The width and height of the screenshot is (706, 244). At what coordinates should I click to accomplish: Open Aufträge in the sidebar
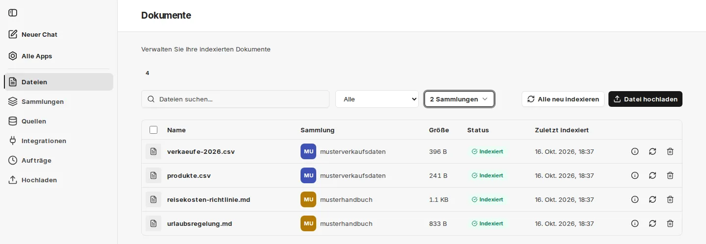click(59, 160)
